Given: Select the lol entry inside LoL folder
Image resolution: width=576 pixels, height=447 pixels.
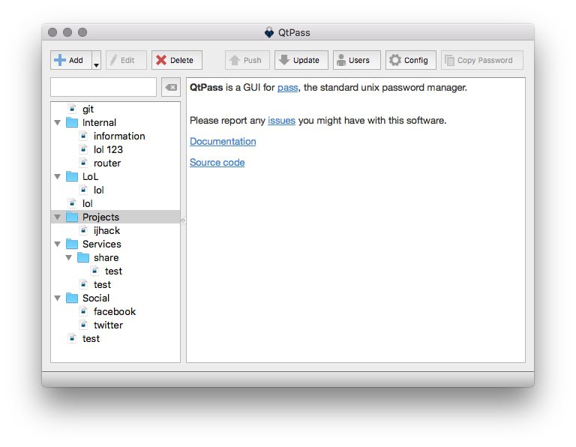Looking at the screenshot, I should tap(98, 190).
